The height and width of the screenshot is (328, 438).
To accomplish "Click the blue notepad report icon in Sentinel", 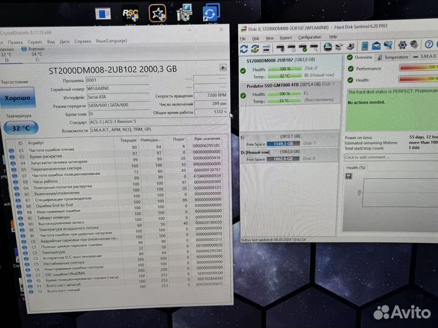I will pos(364,46).
